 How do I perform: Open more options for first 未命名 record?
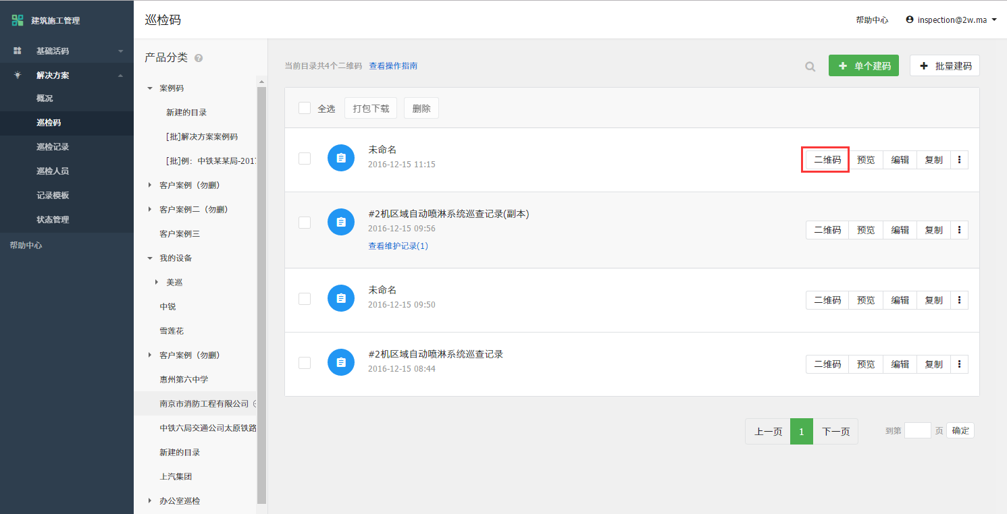(959, 160)
